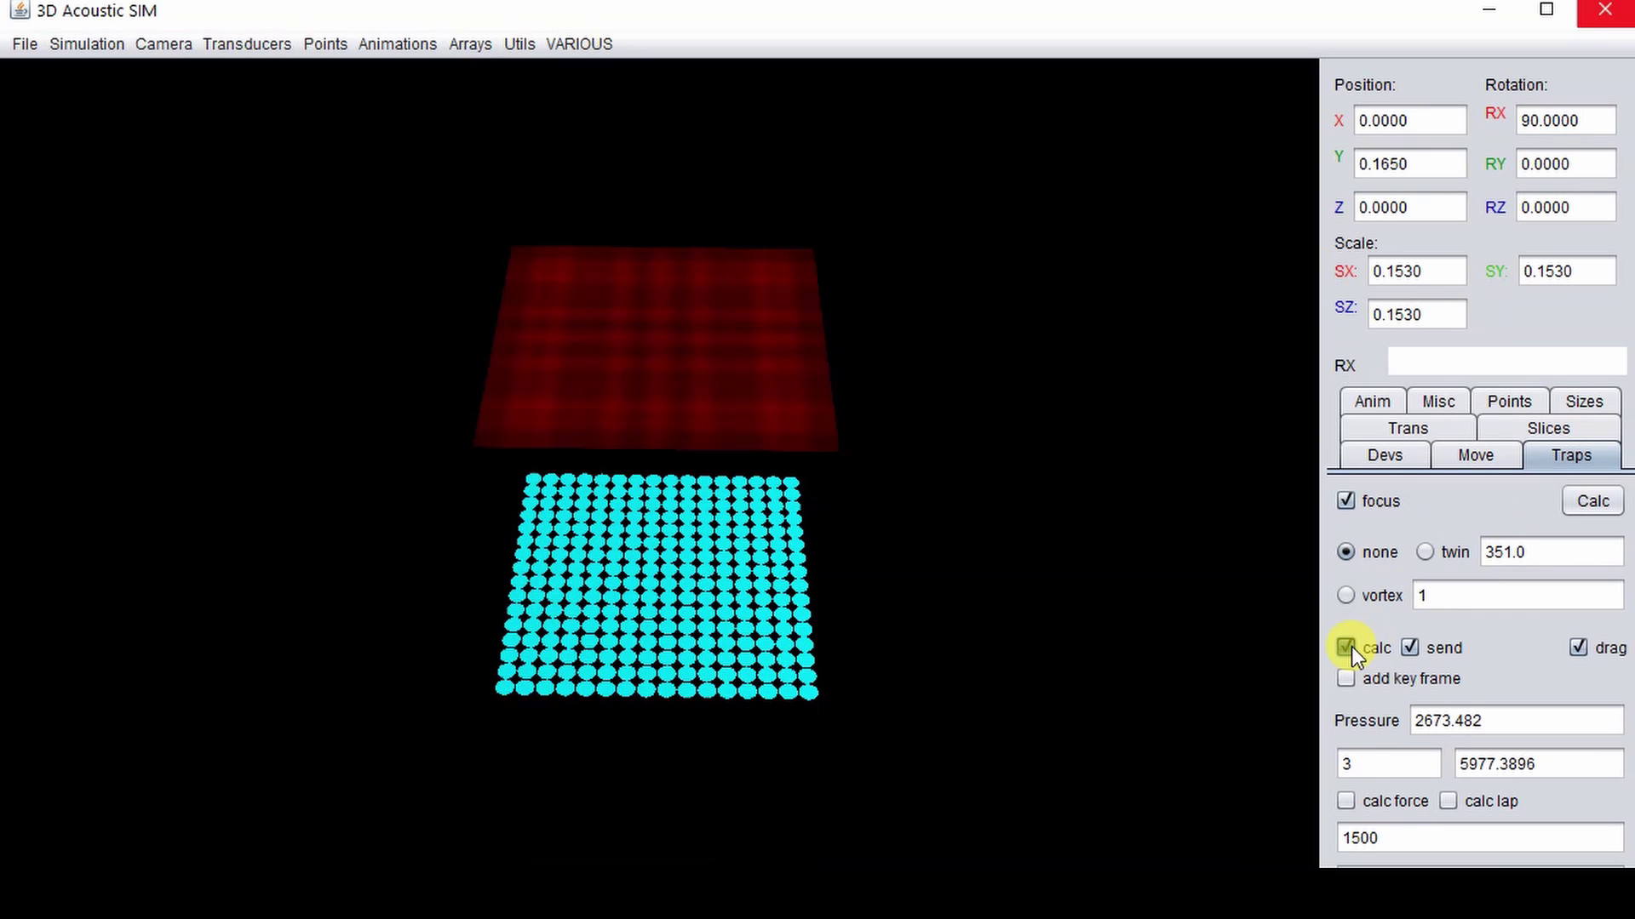The image size is (1635, 919).
Task: Select the vortex radio button
Action: [1345, 595]
